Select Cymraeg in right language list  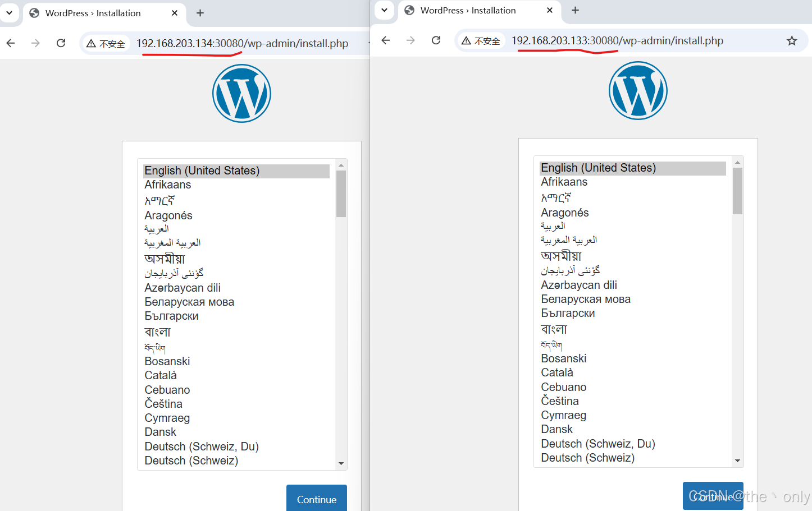[x=633, y=415]
